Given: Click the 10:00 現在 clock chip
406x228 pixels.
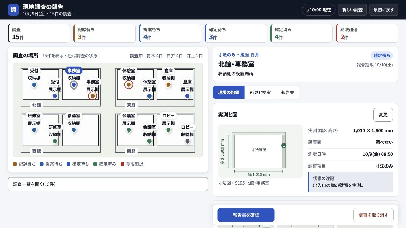Looking at the screenshot, I should (318, 10).
